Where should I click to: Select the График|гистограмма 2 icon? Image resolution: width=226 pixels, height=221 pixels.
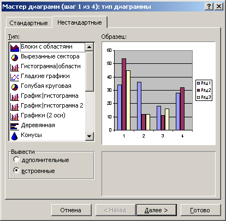coord(15,107)
